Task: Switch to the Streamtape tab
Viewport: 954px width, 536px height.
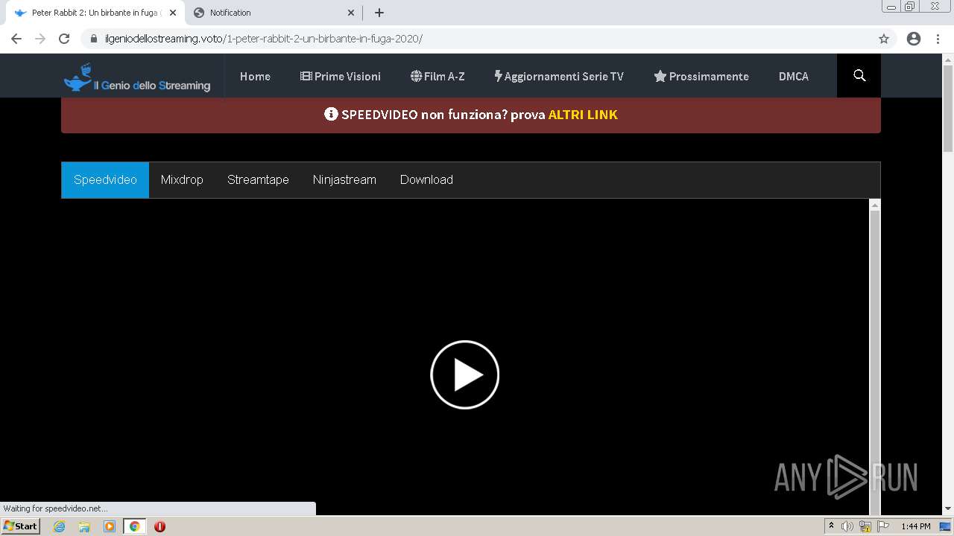Action: (258, 180)
